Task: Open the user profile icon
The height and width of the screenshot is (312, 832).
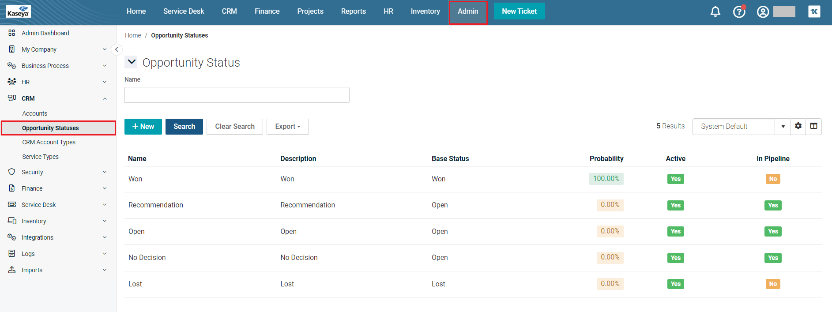Action: [x=763, y=11]
